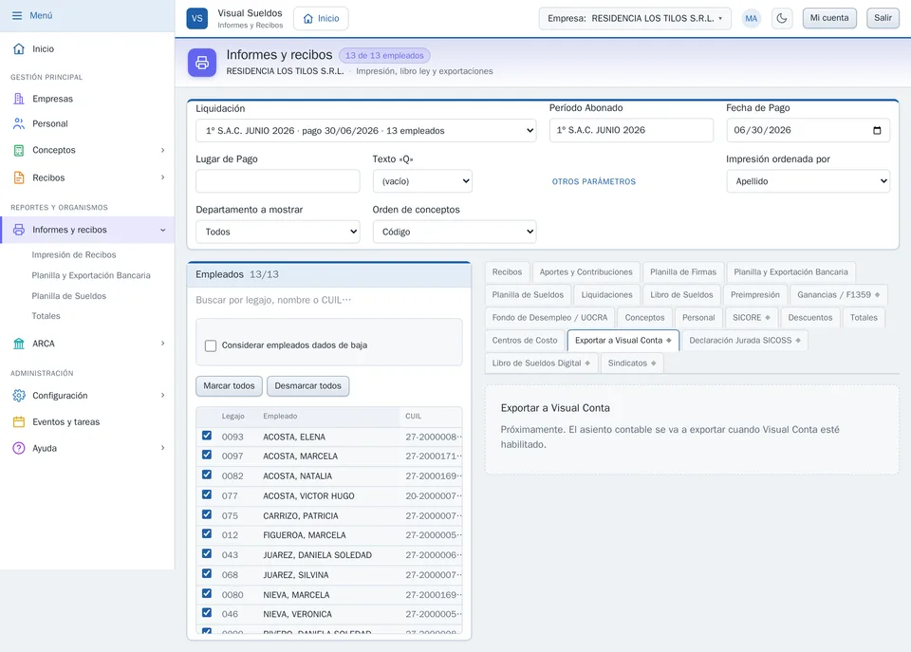This screenshot has height=652, width=911.
Task: Switch to the Recibos tab
Action: tap(507, 272)
